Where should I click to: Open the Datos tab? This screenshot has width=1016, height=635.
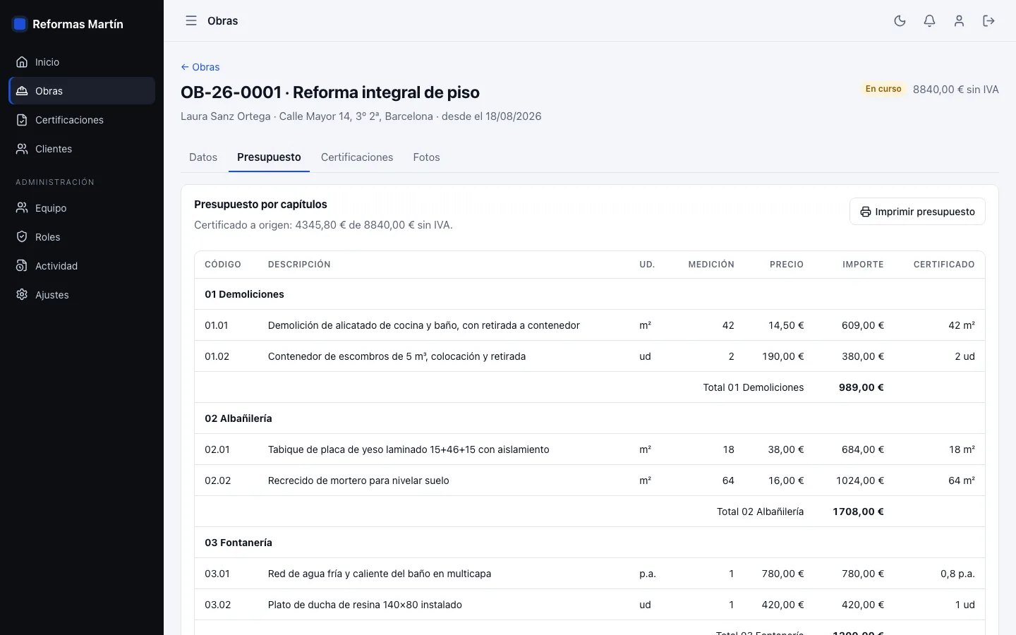point(203,157)
